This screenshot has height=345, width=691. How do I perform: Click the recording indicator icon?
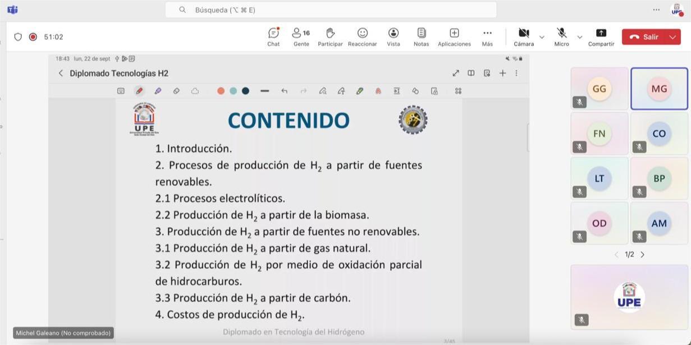coord(33,37)
